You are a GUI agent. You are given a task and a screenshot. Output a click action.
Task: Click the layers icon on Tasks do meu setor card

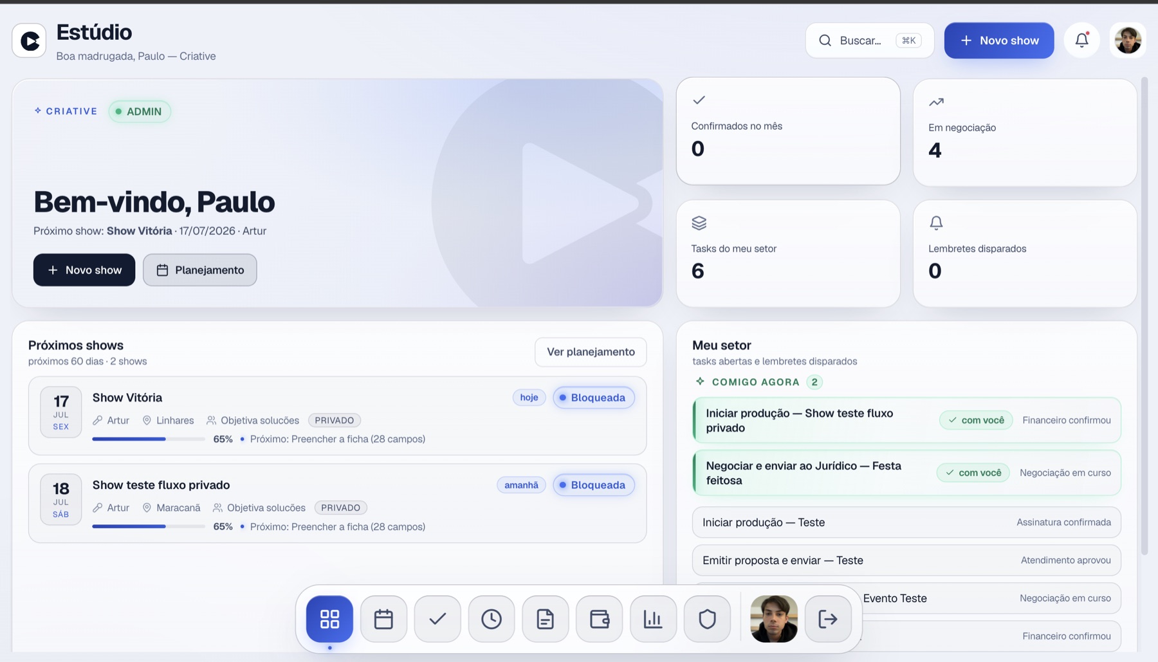[699, 223]
